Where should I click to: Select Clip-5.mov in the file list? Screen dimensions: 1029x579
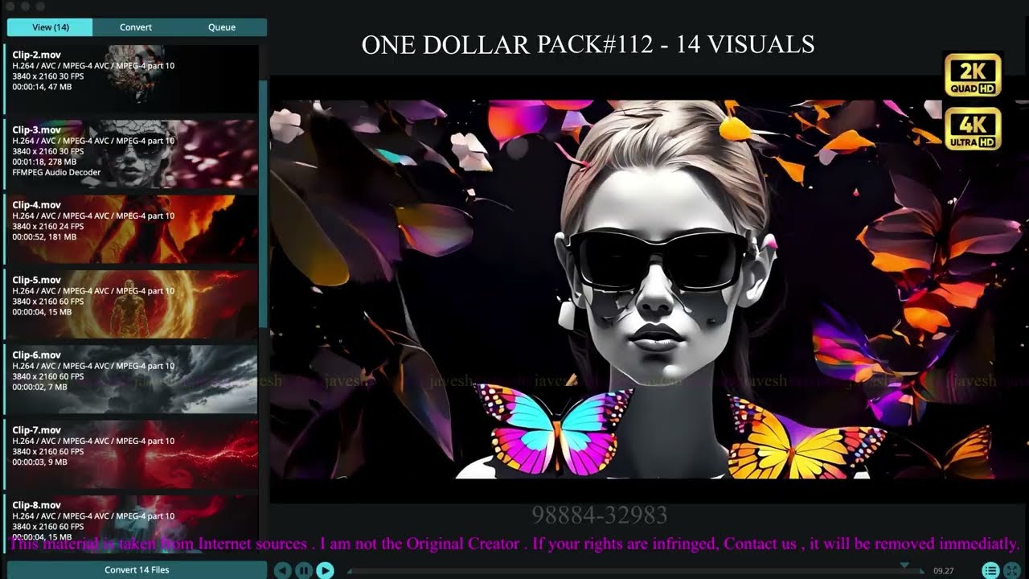click(131, 304)
